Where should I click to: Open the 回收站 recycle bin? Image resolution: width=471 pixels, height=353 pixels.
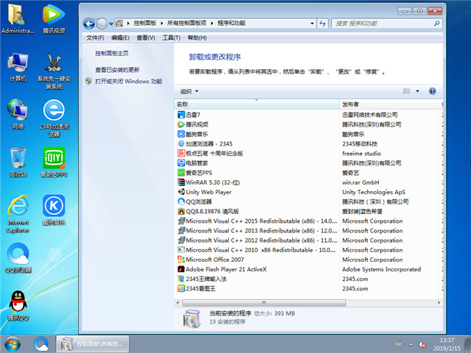coord(18,162)
